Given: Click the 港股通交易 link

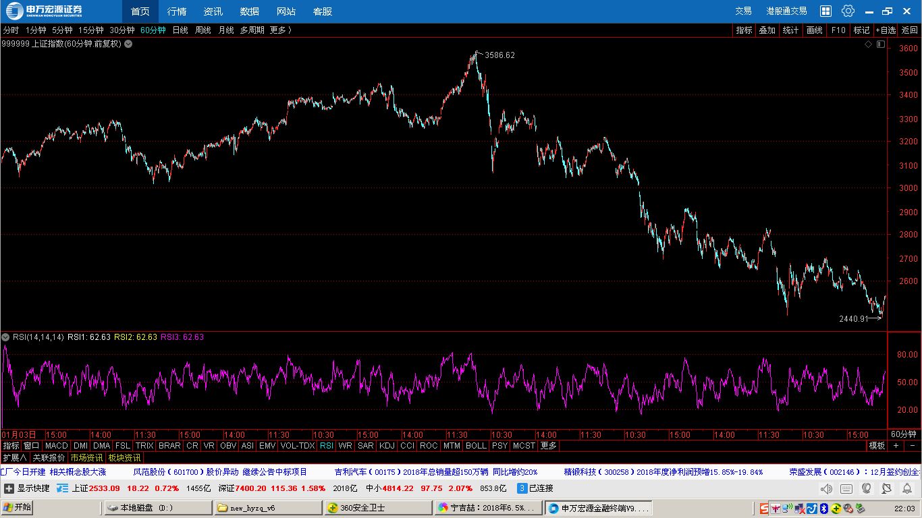Looking at the screenshot, I should click(x=786, y=11).
